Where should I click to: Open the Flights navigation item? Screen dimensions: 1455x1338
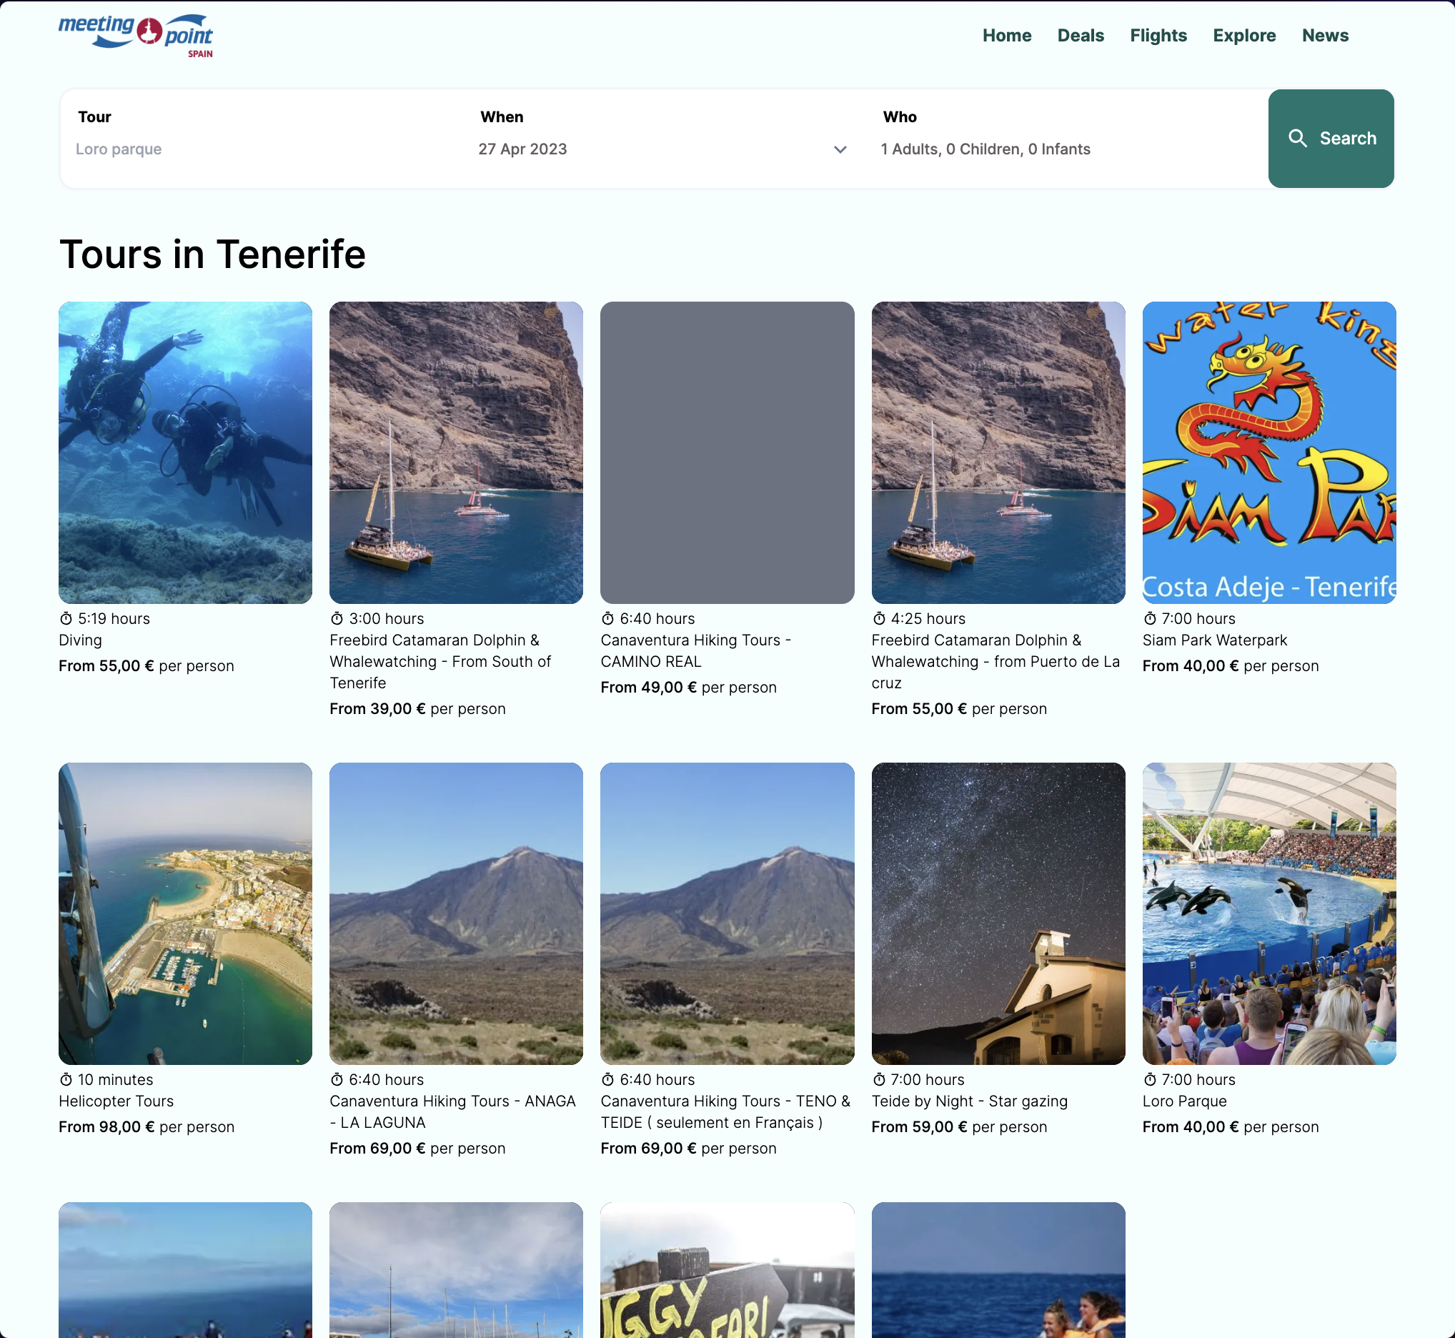1158,36
